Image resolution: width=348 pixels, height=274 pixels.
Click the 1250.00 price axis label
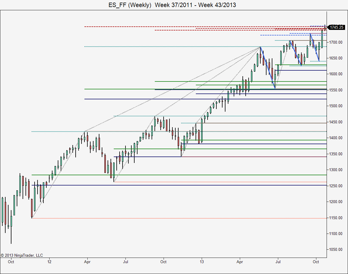coord(336,186)
